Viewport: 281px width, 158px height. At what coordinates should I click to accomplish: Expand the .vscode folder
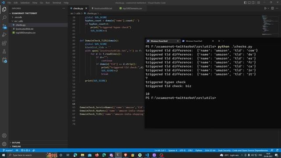pyautogui.click(x=18, y=17)
